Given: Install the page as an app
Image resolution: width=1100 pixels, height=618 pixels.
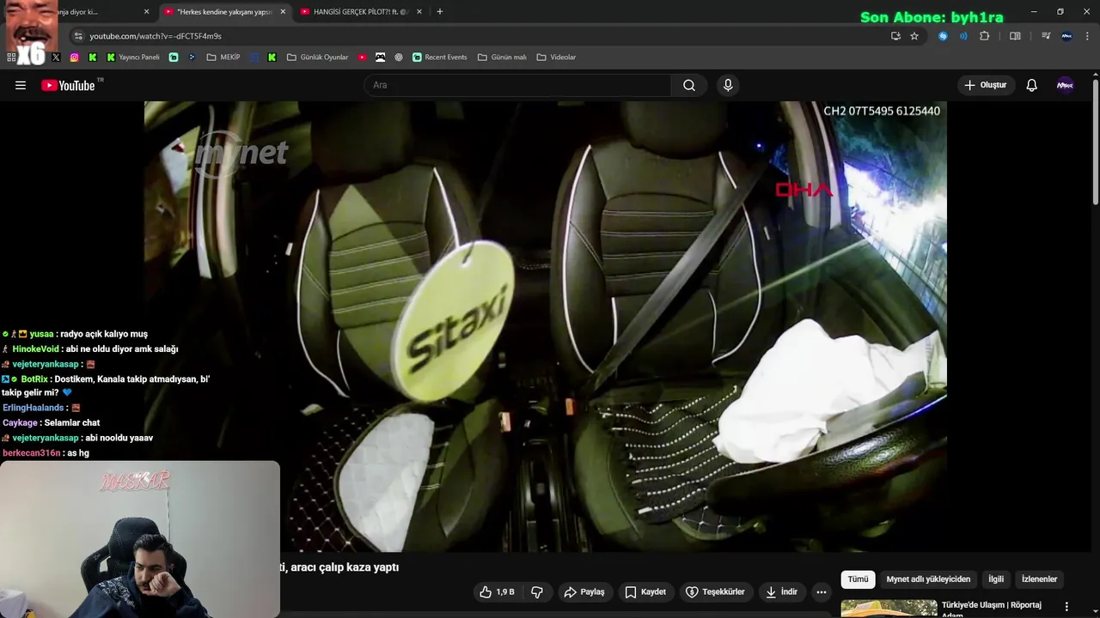Looking at the screenshot, I should point(895,36).
